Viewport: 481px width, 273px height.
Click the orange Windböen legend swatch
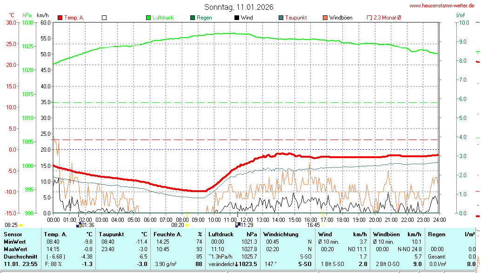325,18
